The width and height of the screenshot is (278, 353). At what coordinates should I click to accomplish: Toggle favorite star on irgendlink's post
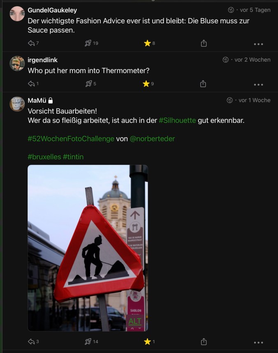(146, 84)
